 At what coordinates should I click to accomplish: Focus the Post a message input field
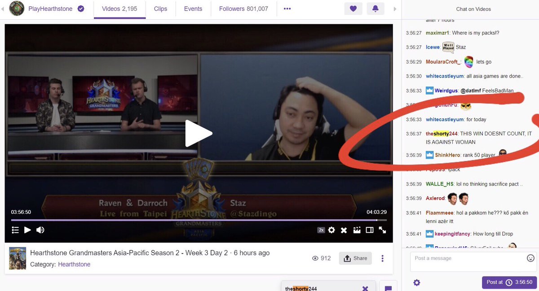[474, 262]
